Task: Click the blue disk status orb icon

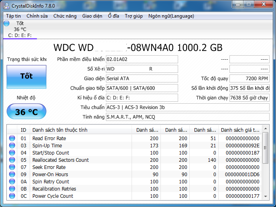Action: (x=6, y=24)
